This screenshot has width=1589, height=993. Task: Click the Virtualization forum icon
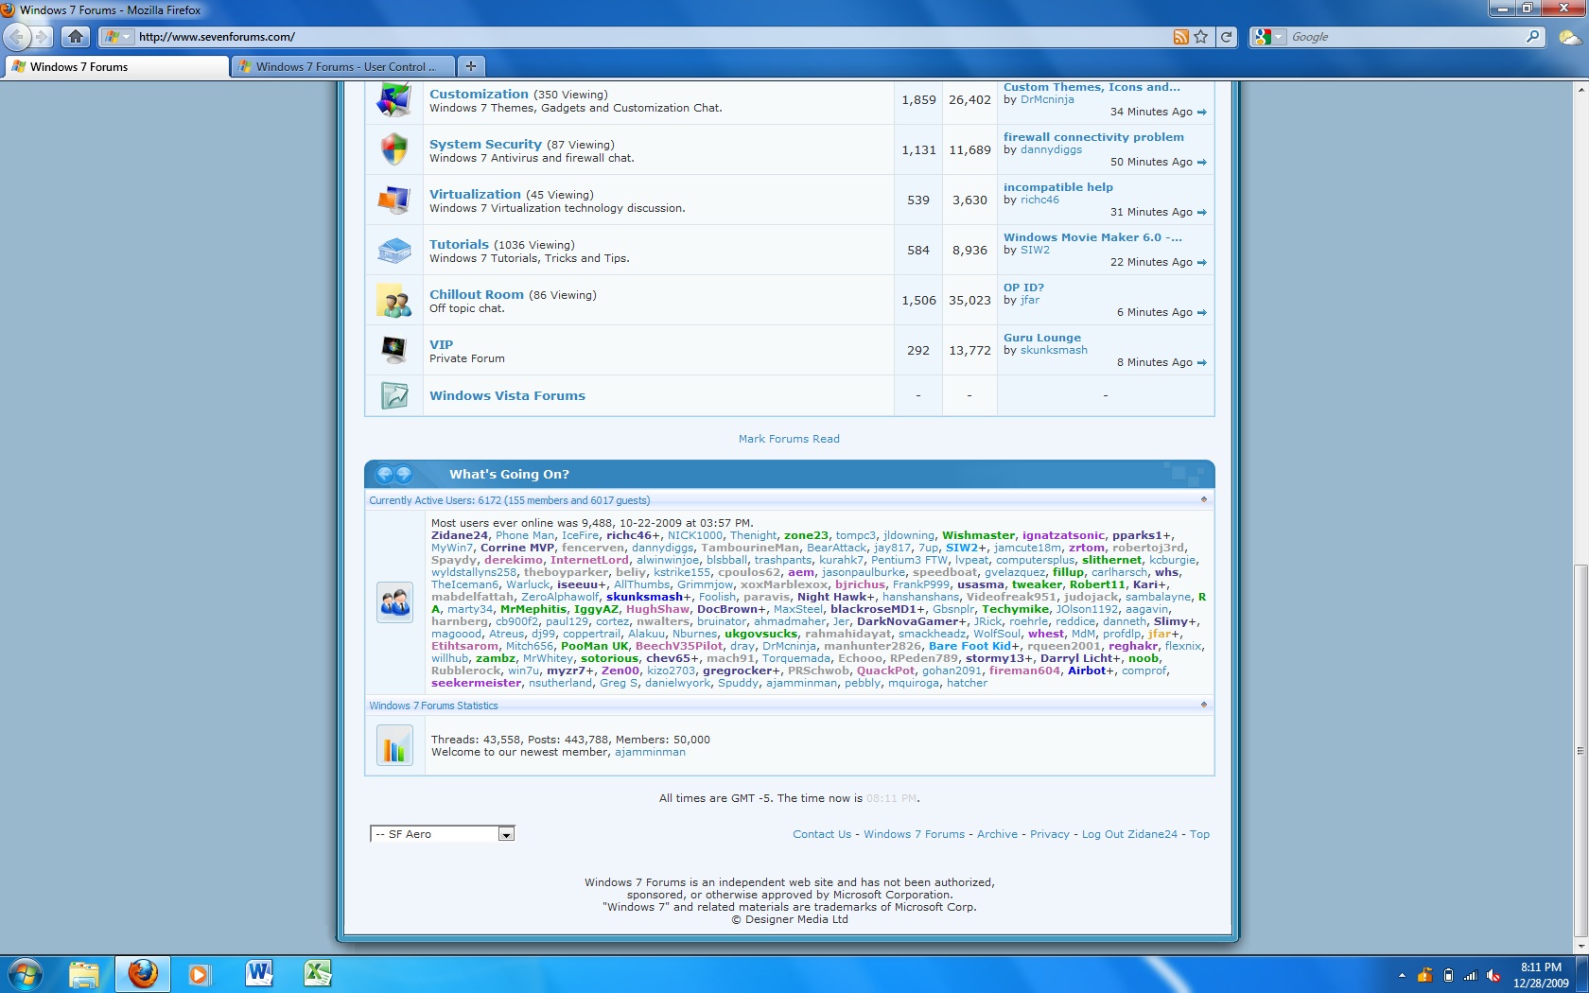tap(393, 200)
